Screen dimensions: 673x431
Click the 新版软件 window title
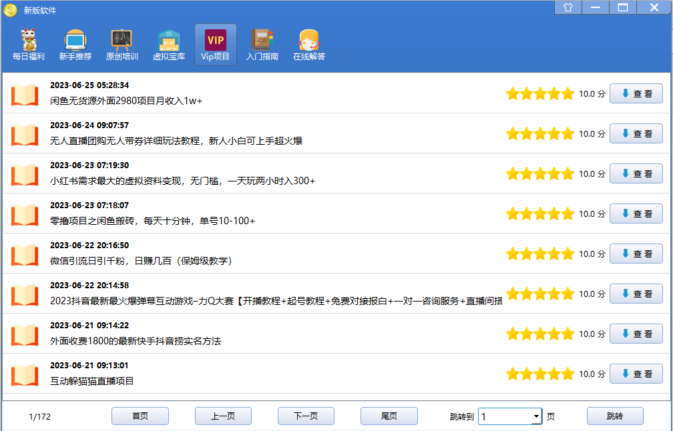[40, 10]
